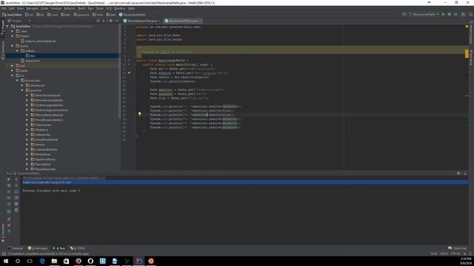Screen dimensions: 474x266
Task: Collapse the JavaOnline project root node
Action: point(8,27)
